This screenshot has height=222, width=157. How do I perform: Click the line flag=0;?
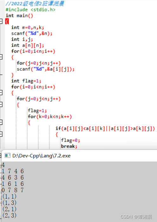click(x=71, y=140)
